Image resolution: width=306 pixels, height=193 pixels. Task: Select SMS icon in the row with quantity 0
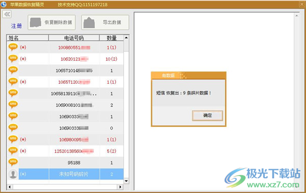tap(13, 127)
